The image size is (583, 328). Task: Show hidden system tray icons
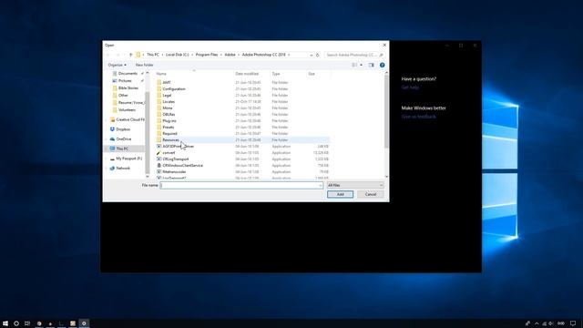coord(537,323)
